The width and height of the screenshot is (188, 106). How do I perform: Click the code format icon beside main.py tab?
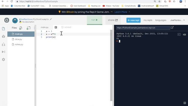click(x=56, y=27)
